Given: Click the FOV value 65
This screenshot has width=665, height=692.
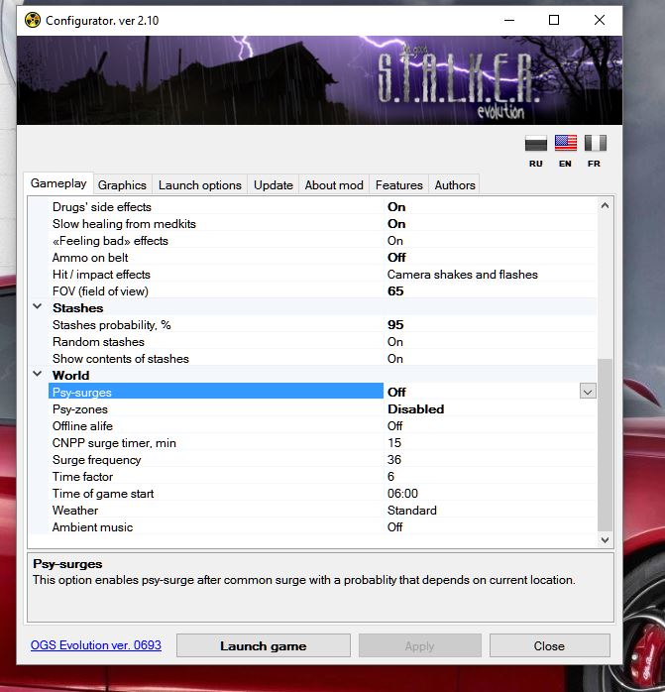Looking at the screenshot, I should click(x=395, y=290).
